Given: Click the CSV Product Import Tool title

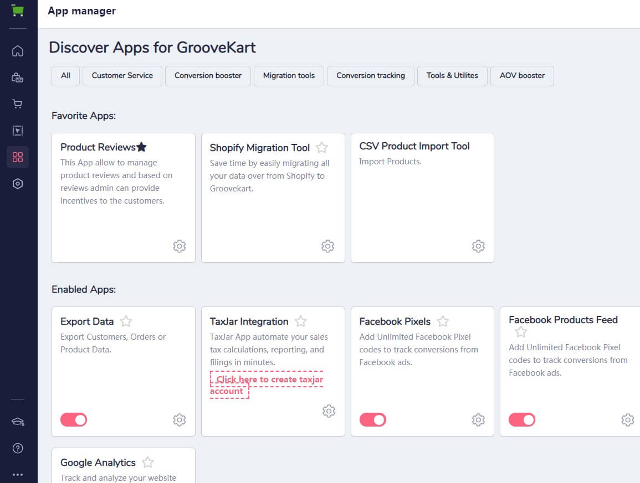Looking at the screenshot, I should (414, 146).
